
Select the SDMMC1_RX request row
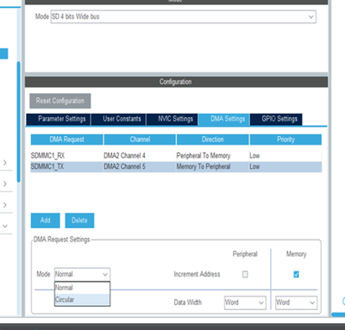click(x=176, y=156)
